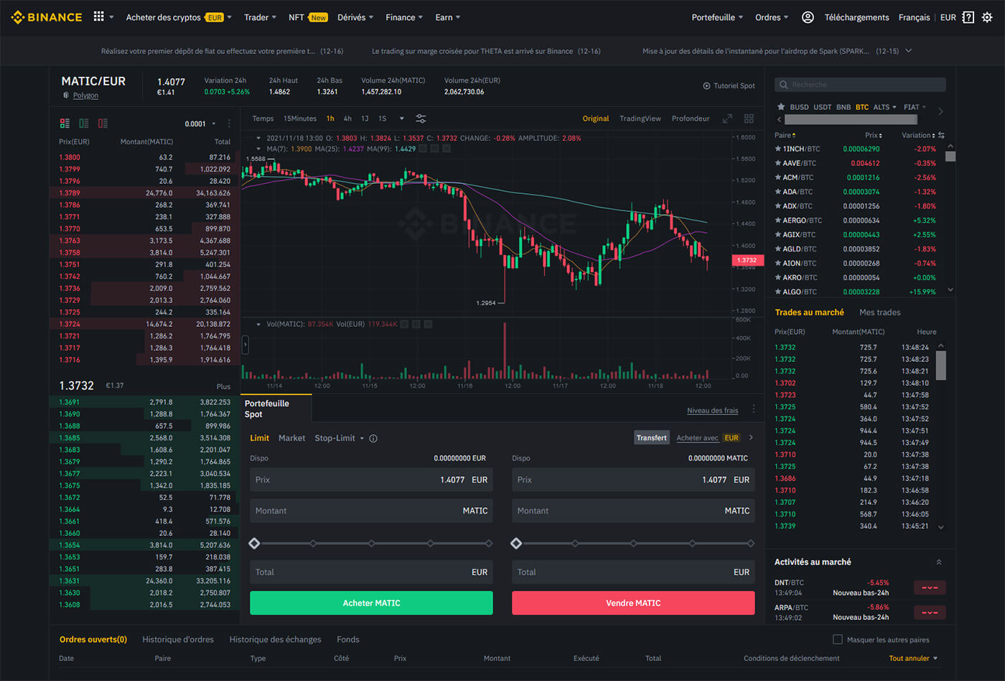Viewport: 1005px width, 681px height.
Task: Focus the buy Montant MATIC field
Action: tap(371, 511)
